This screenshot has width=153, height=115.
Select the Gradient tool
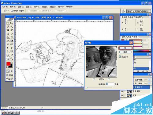tap(12, 41)
